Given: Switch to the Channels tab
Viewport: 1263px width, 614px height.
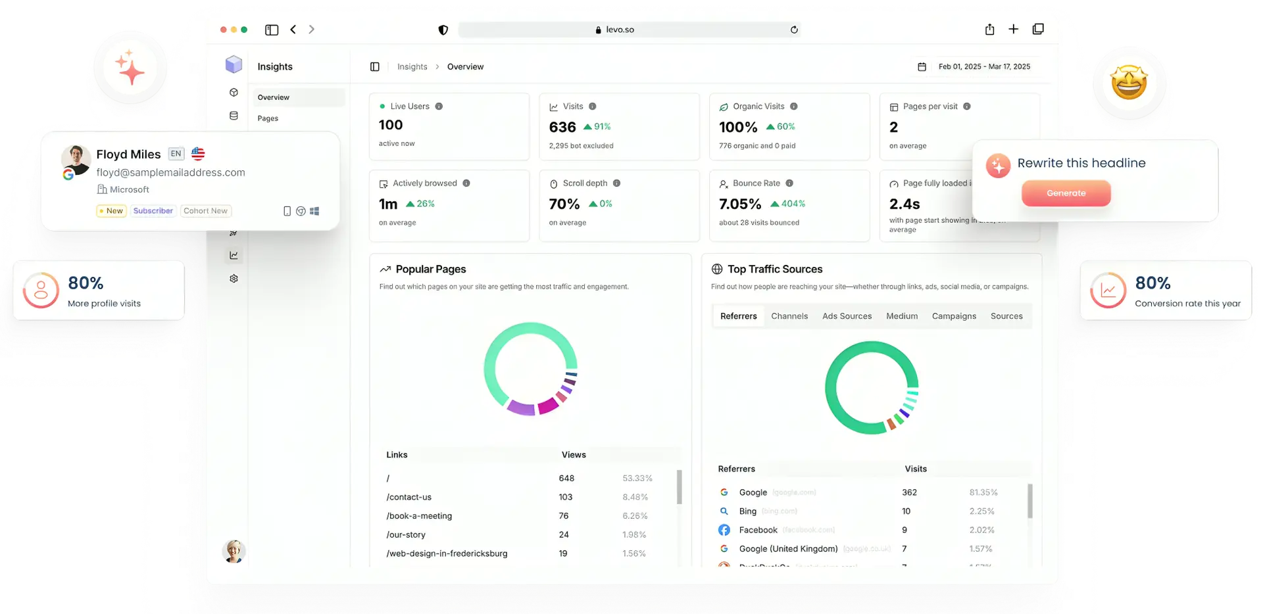Looking at the screenshot, I should click(789, 316).
